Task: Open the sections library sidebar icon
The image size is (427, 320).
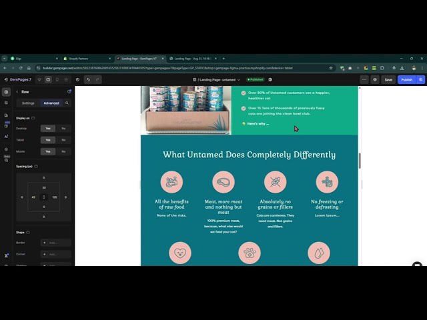Action: [x=6, y=103]
